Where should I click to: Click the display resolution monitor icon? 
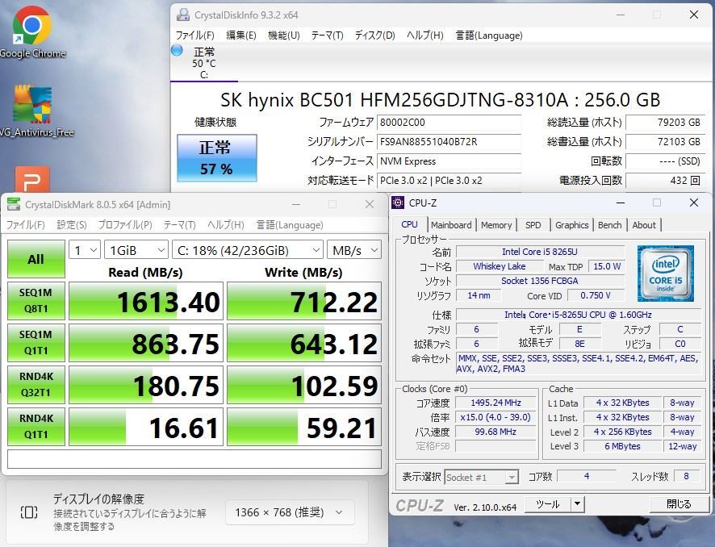29,512
